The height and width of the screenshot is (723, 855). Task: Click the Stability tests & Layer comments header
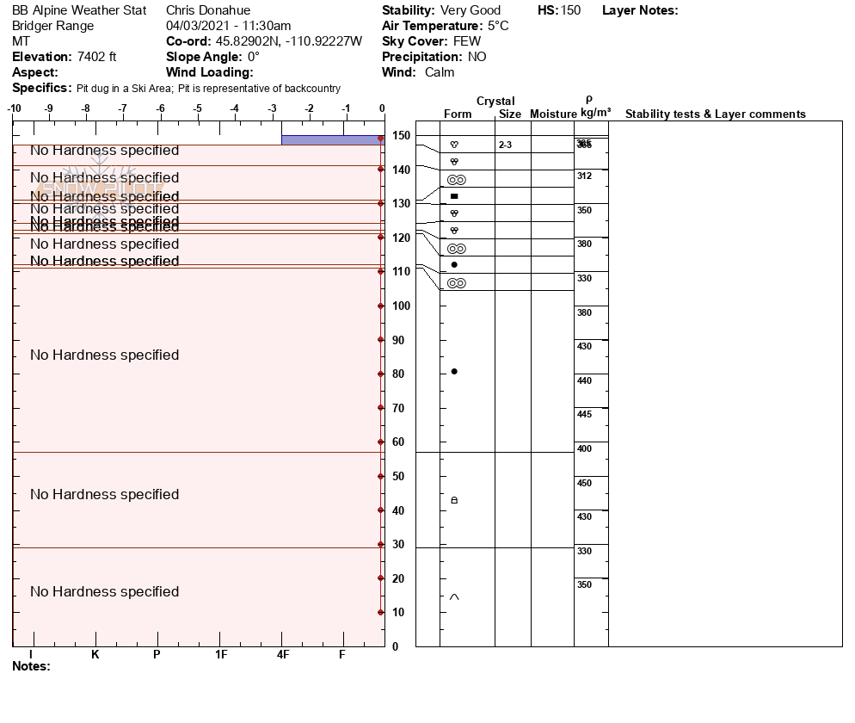tap(715, 114)
